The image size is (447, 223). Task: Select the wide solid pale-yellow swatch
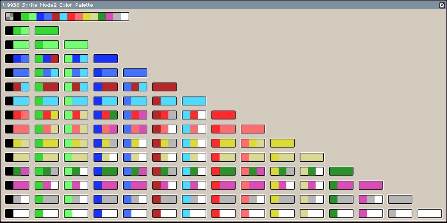click(311, 158)
